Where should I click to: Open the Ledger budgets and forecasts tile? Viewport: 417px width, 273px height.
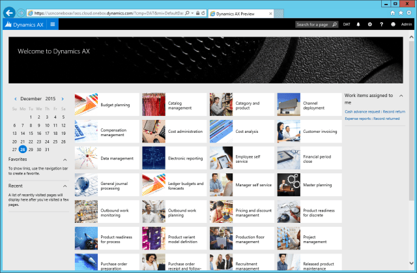pos(174,185)
